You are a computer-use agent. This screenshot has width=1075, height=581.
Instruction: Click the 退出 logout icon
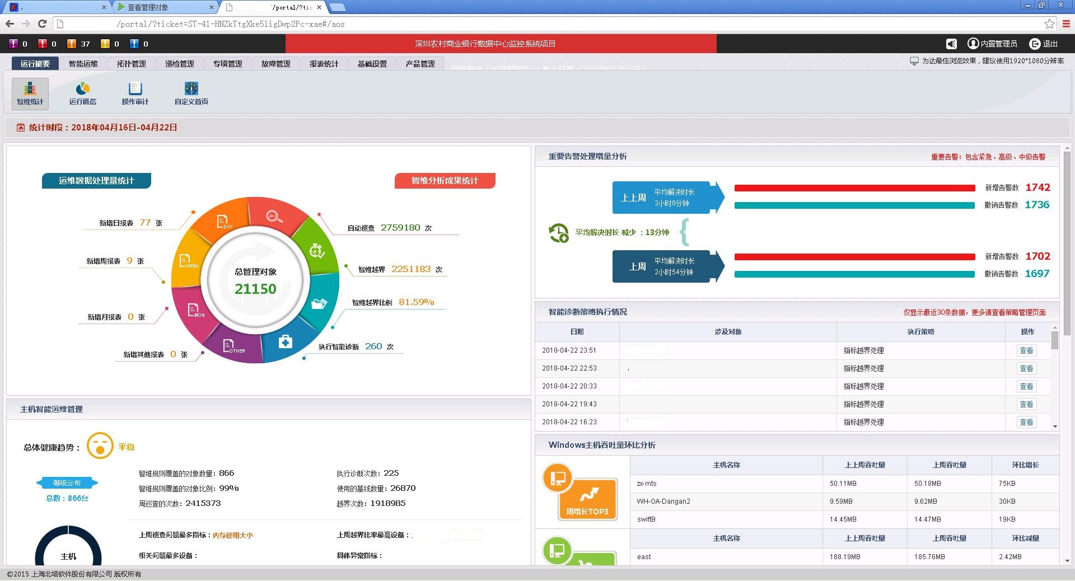tap(1035, 44)
